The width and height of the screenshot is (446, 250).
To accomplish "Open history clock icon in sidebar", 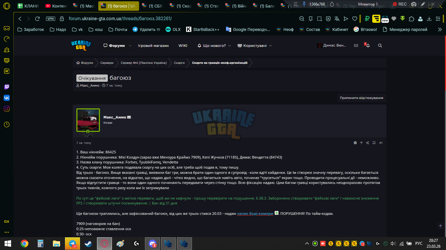I will click(x=7, y=124).
